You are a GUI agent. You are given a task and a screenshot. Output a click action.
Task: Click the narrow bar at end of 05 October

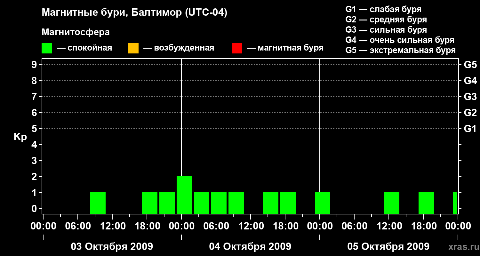tap(455, 203)
